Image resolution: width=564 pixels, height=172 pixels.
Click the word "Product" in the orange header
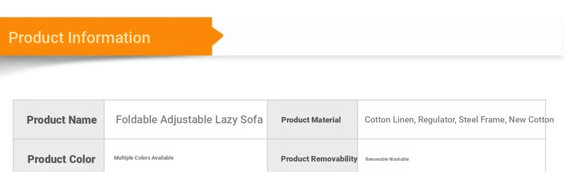tap(36, 38)
